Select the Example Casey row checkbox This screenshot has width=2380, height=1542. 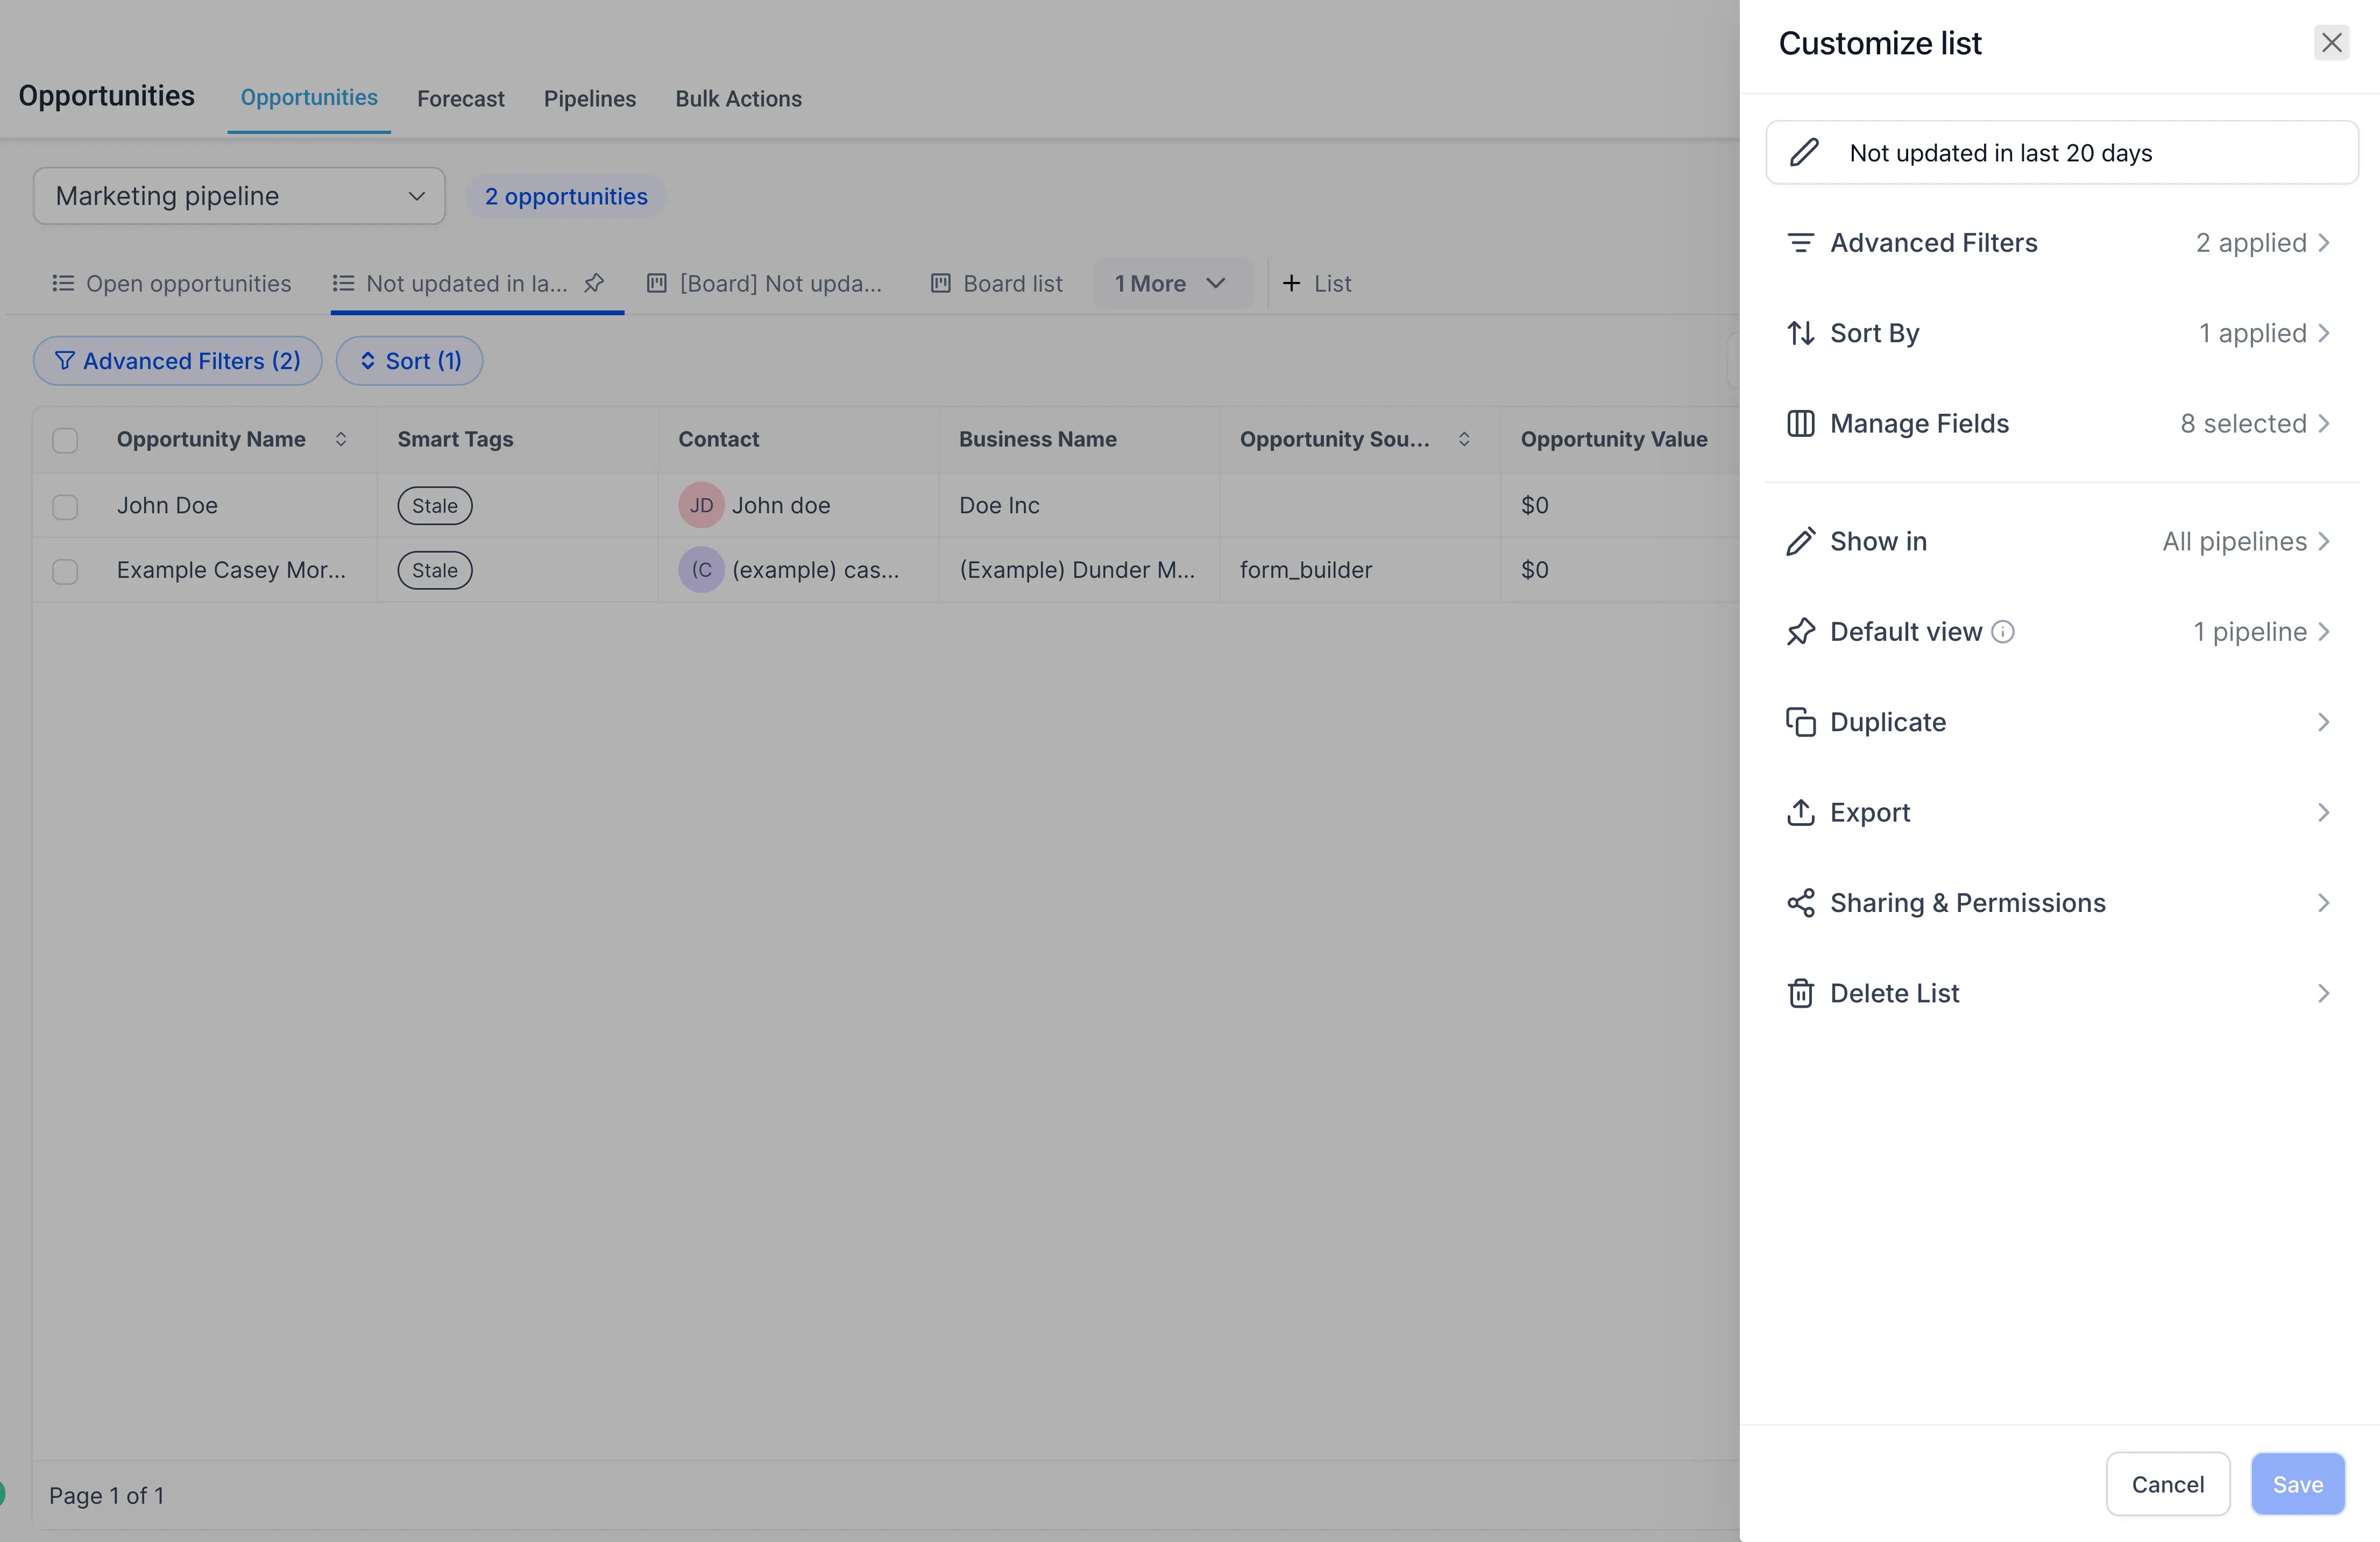pos(65,571)
